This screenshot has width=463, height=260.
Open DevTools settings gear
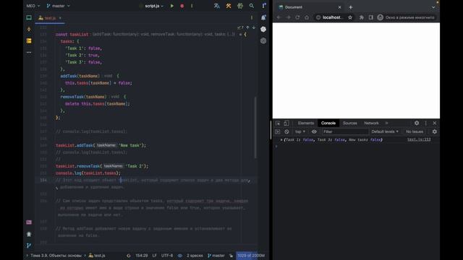click(x=417, y=123)
